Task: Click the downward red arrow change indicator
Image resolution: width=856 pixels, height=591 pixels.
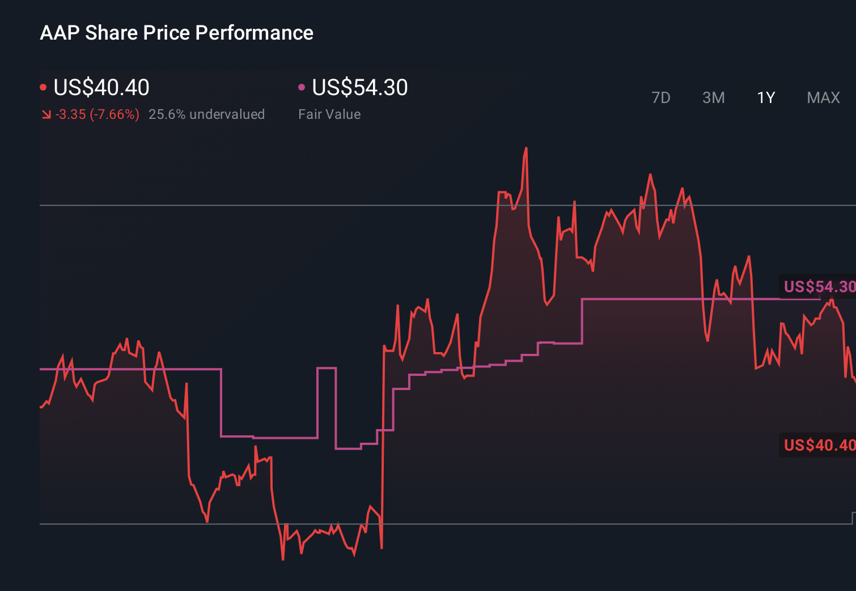Action: pyautogui.click(x=46, y=114)
